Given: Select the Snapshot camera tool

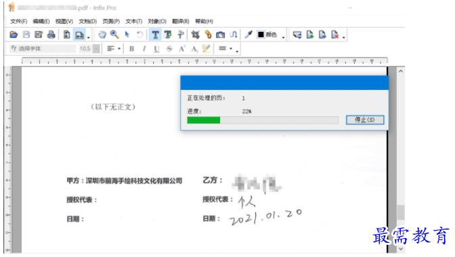Looking at the screenshot, I should pos(221,34).
